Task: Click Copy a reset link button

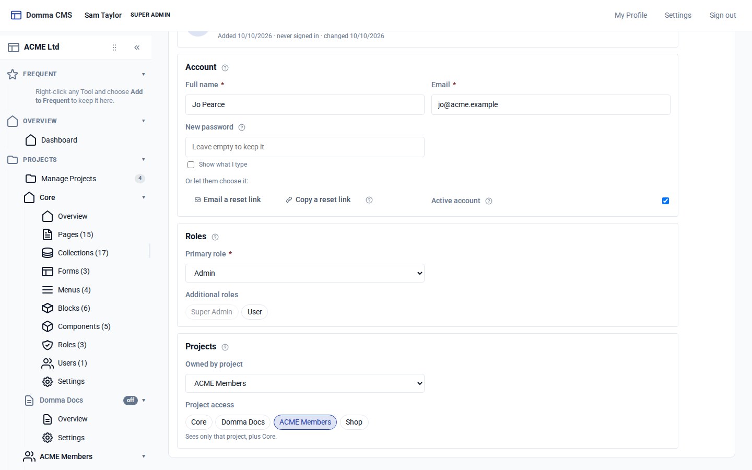Action: 318,199
